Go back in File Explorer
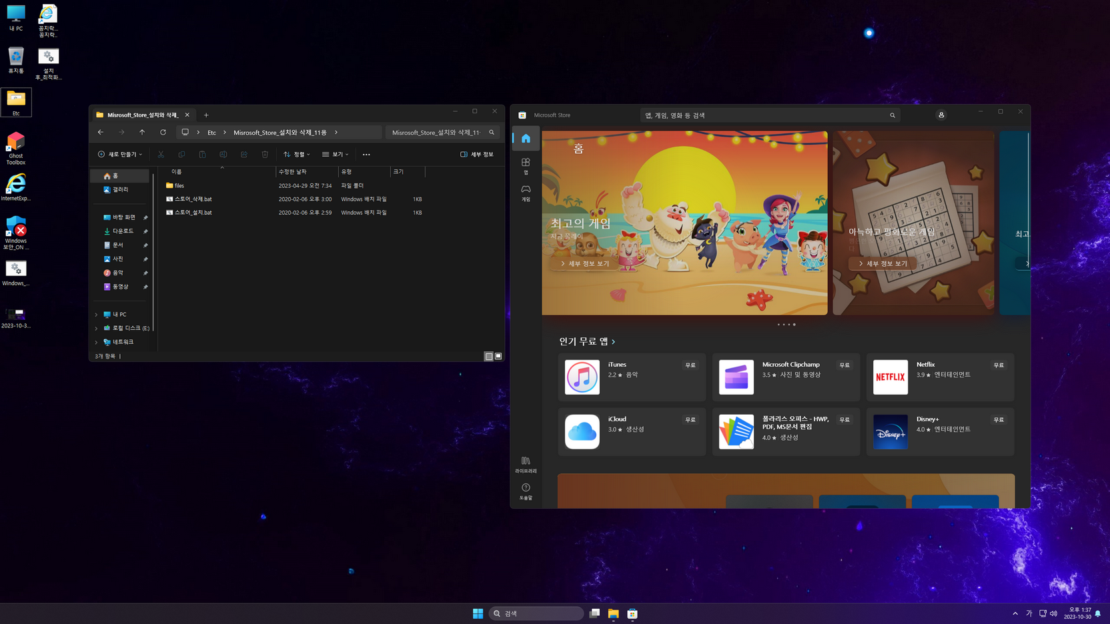Viewport: 1110px width, 624px height. coord(101,132)
